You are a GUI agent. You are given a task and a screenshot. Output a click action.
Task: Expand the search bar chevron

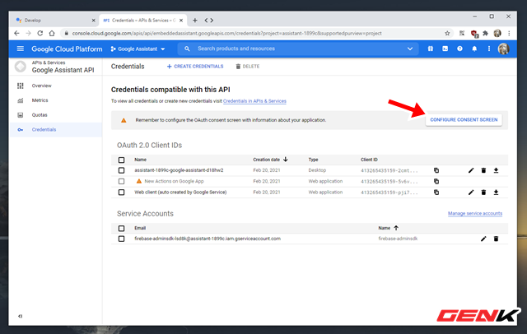click(x=410, y=49)
